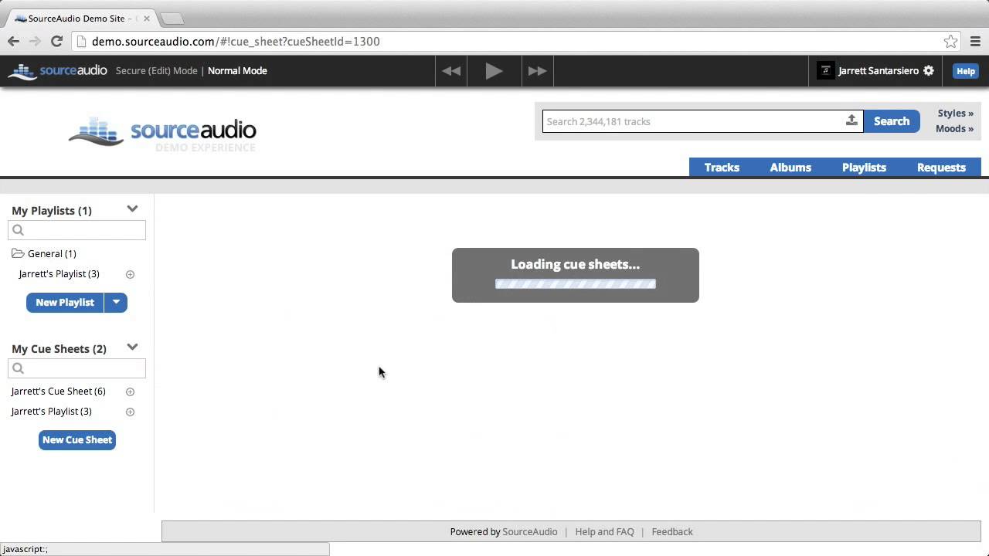Open the Tracks tab
The width and height of the screenshot is (989, 556).
(722, 168)
